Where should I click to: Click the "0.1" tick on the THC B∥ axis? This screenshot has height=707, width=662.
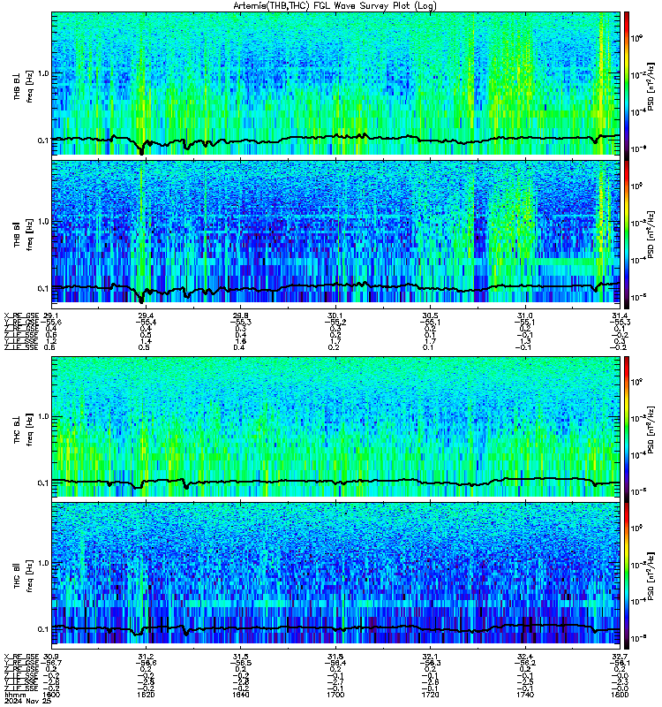[x=43, y=629]
